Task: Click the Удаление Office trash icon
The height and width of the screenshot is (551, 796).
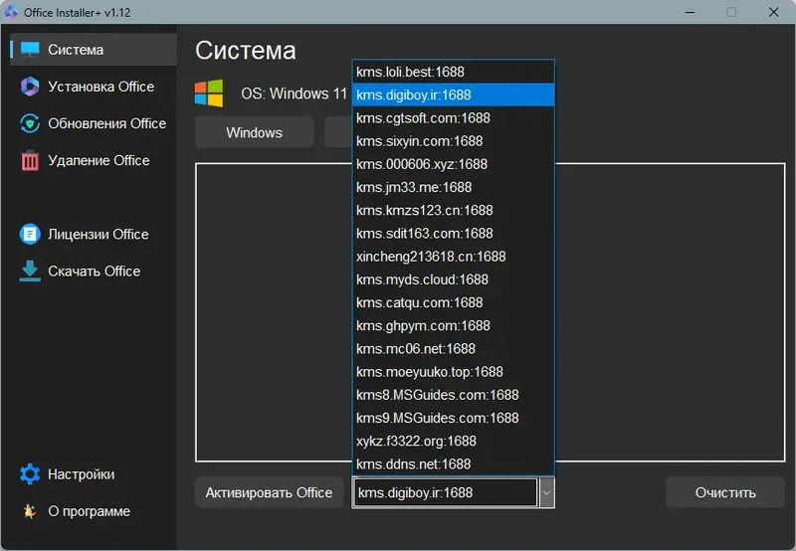Action: click(30, 160)
